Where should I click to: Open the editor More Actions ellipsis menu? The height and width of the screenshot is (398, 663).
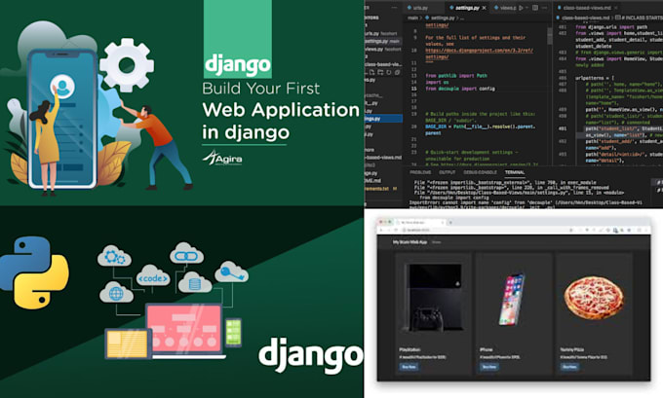coord(544,8)
